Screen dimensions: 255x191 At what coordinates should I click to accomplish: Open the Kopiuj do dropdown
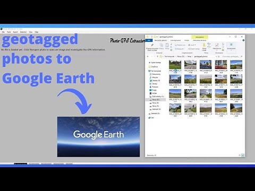[x=179, y=49]
